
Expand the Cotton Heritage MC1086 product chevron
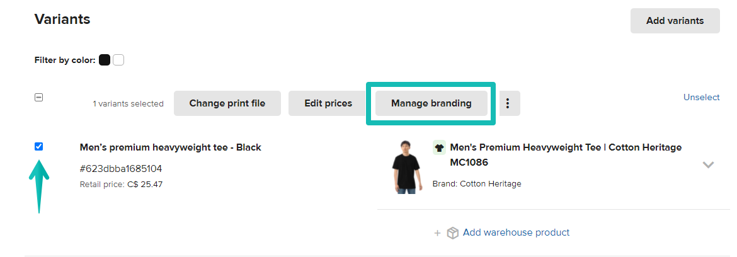click(708, 165)
